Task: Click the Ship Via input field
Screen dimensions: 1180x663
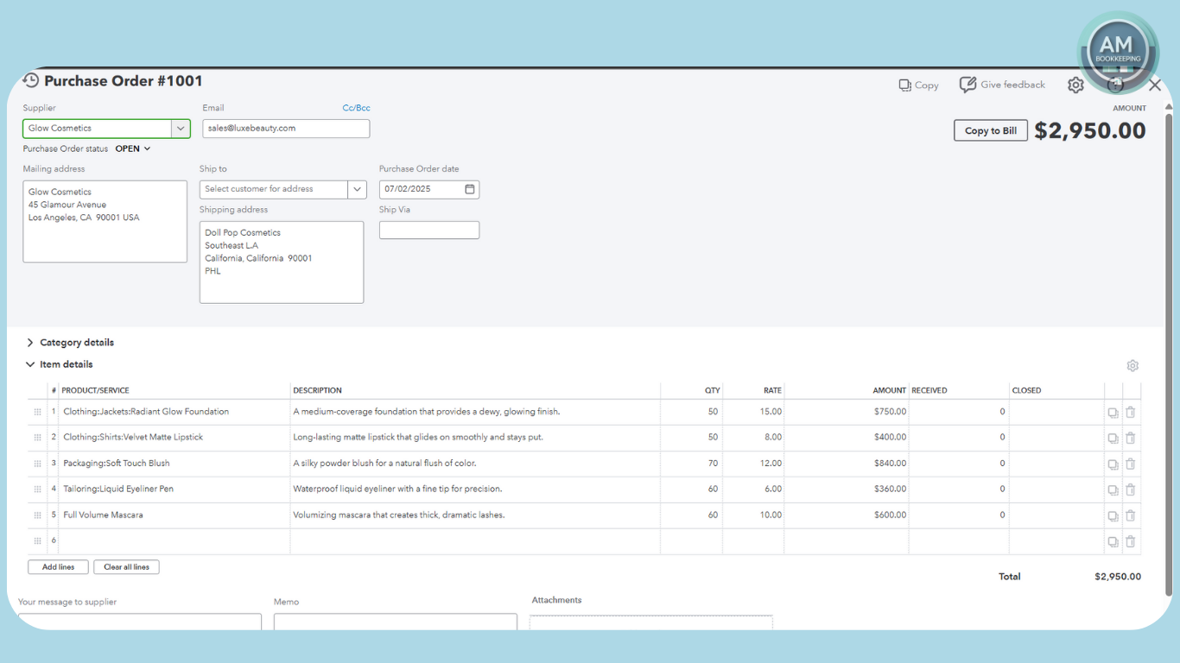Action: [428, 230]
